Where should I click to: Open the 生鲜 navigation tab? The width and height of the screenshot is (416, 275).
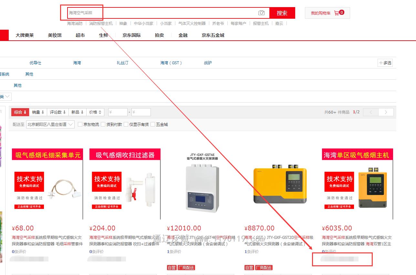tap(104, 35)
